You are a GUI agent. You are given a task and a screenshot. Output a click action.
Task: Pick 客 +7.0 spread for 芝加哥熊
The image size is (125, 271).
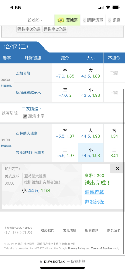[x=65, y=73]
